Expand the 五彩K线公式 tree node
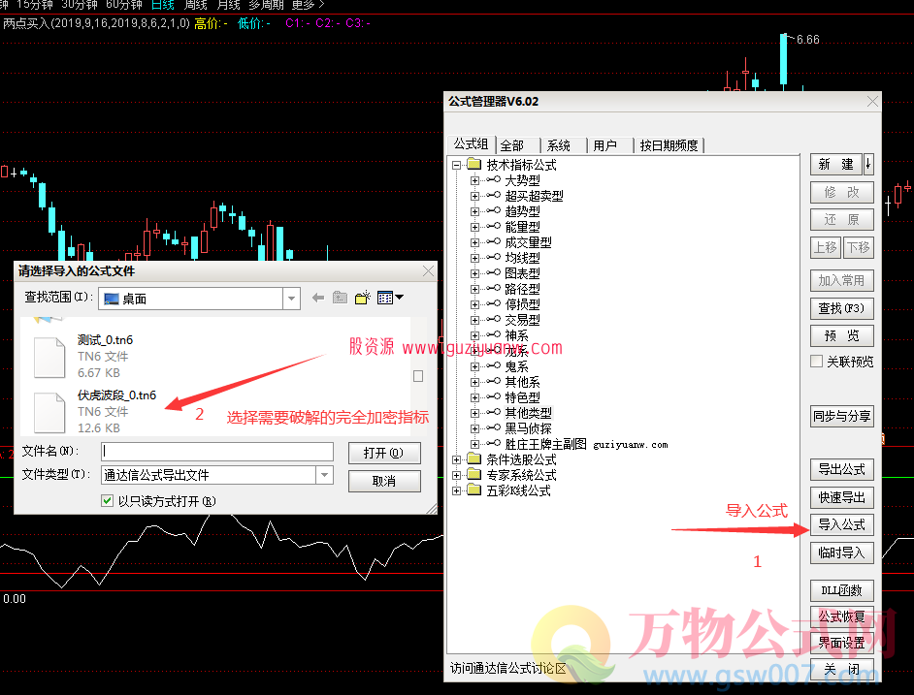Screen dimensions: 914x695 (457, 490)
